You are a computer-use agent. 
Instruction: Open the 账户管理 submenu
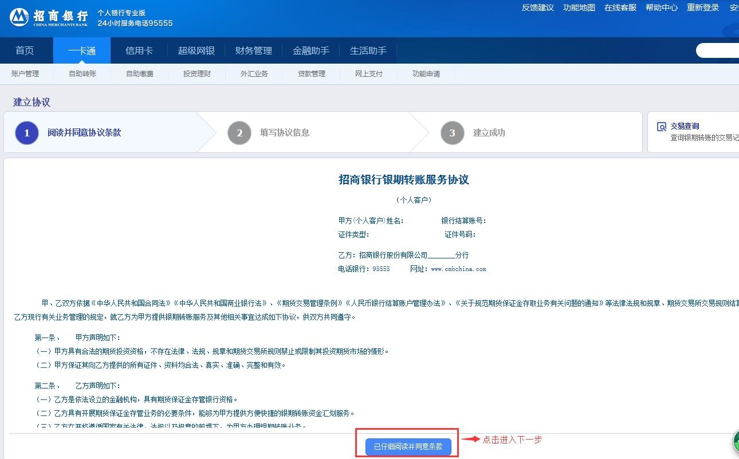pos(25,74)
